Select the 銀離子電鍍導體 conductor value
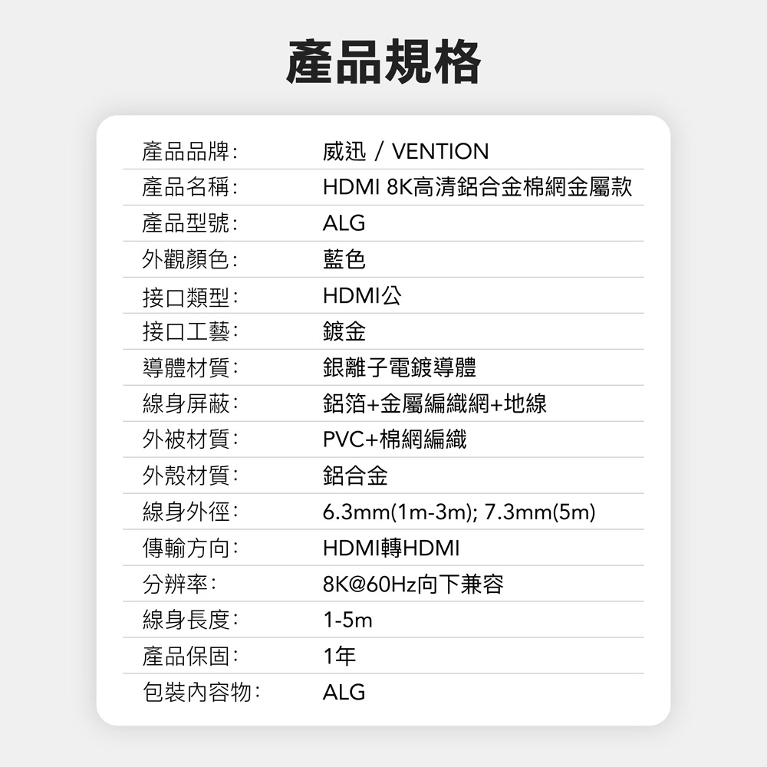Screen dimensions: 767x767 (x=399, y=367)
